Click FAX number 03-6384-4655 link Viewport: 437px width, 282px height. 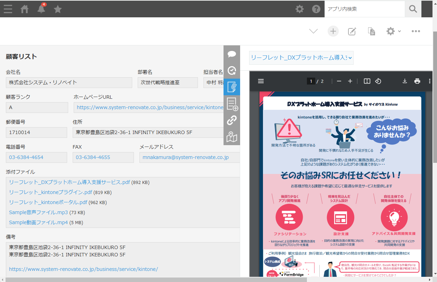click(x=93, y=157)
